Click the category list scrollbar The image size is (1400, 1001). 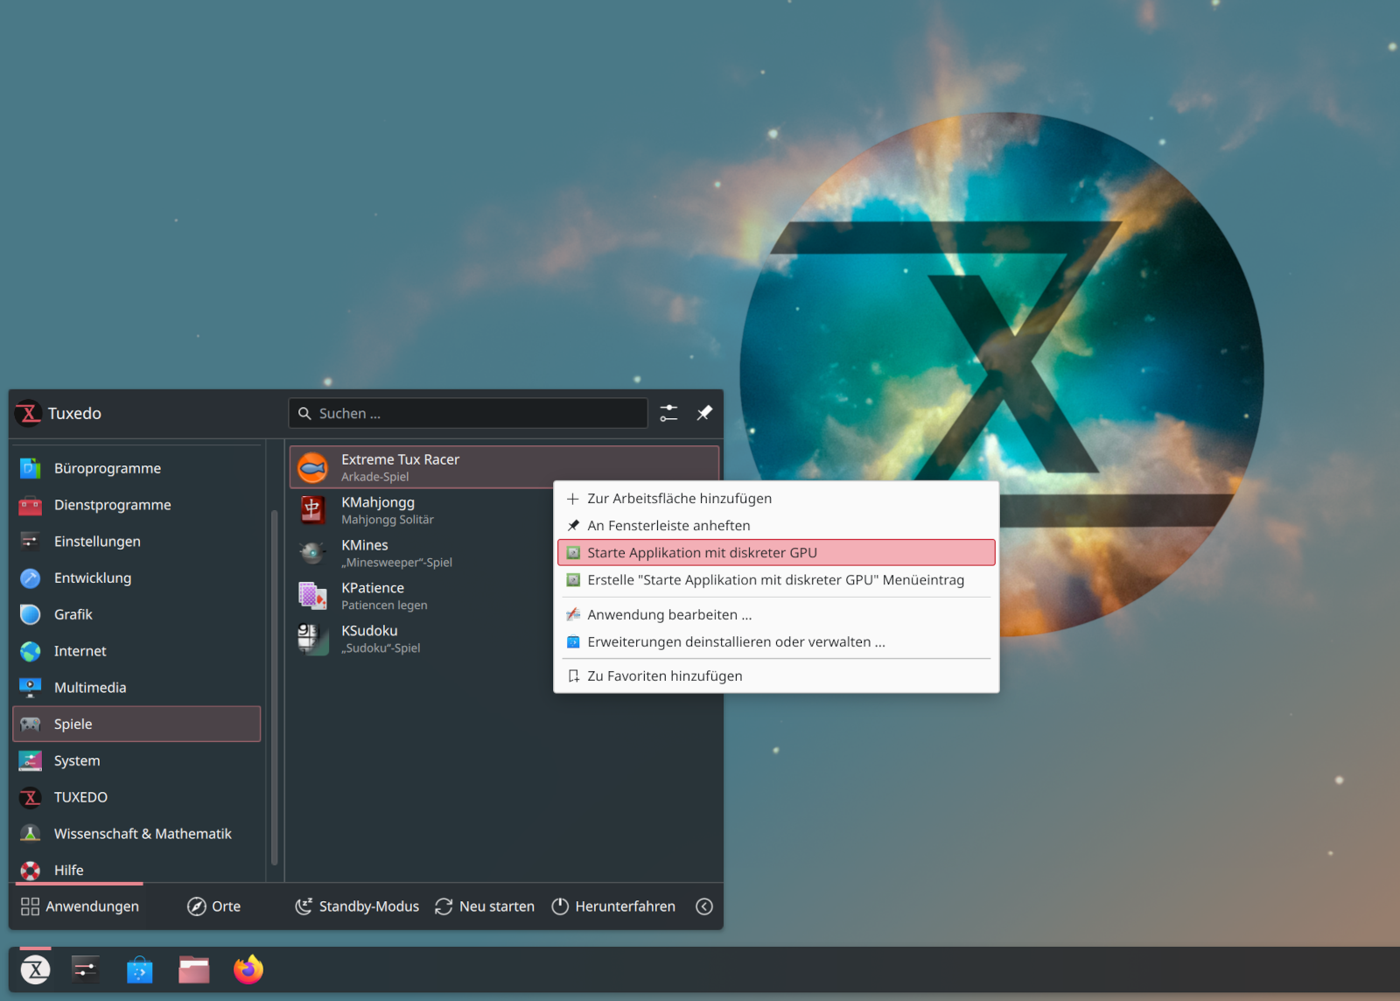coord(275,688)
